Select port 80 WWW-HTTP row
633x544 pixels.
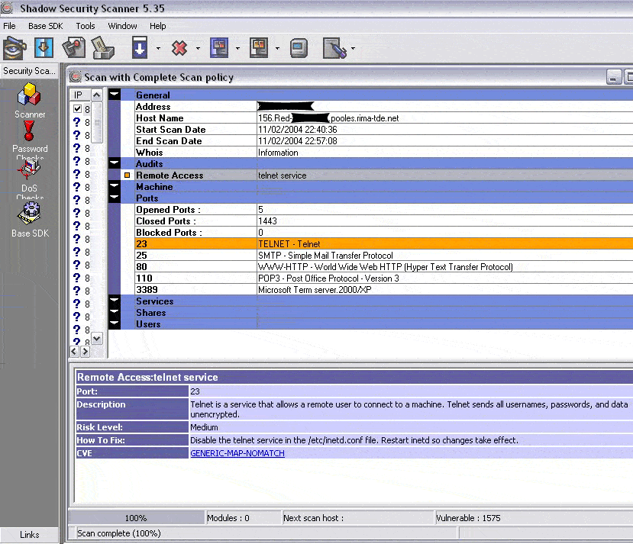(383, 267)
